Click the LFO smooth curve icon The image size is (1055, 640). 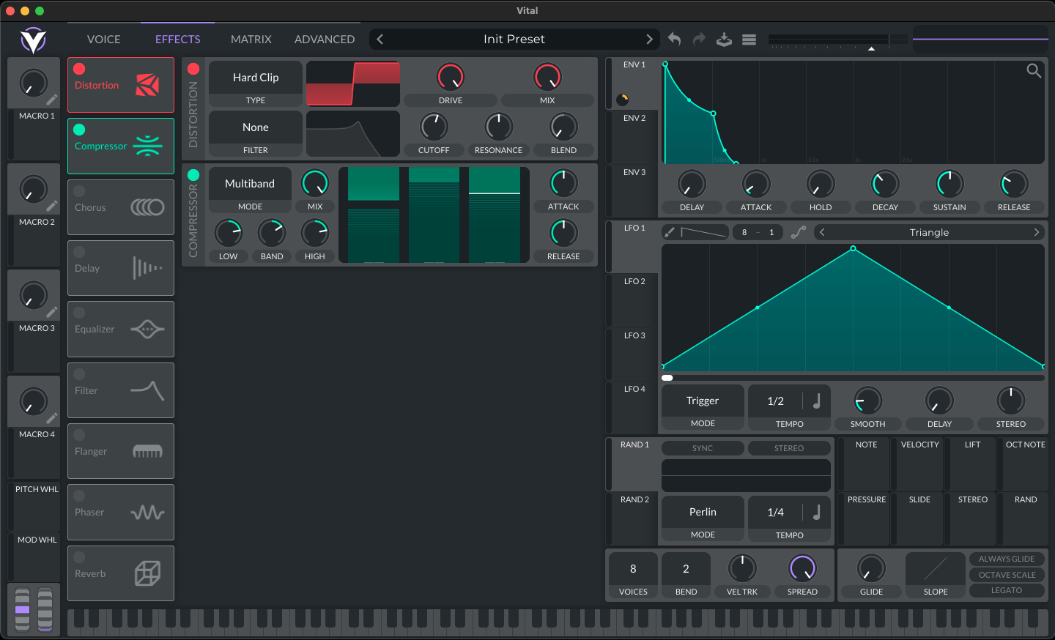pyautogui.click(x=799, y=232)
